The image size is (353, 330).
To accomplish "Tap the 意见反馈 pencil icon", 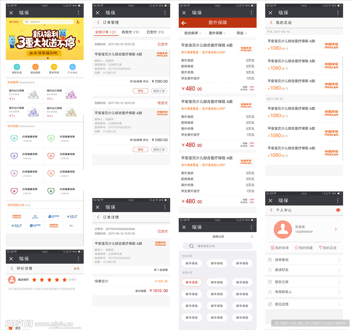I will (x=270, y=304).
